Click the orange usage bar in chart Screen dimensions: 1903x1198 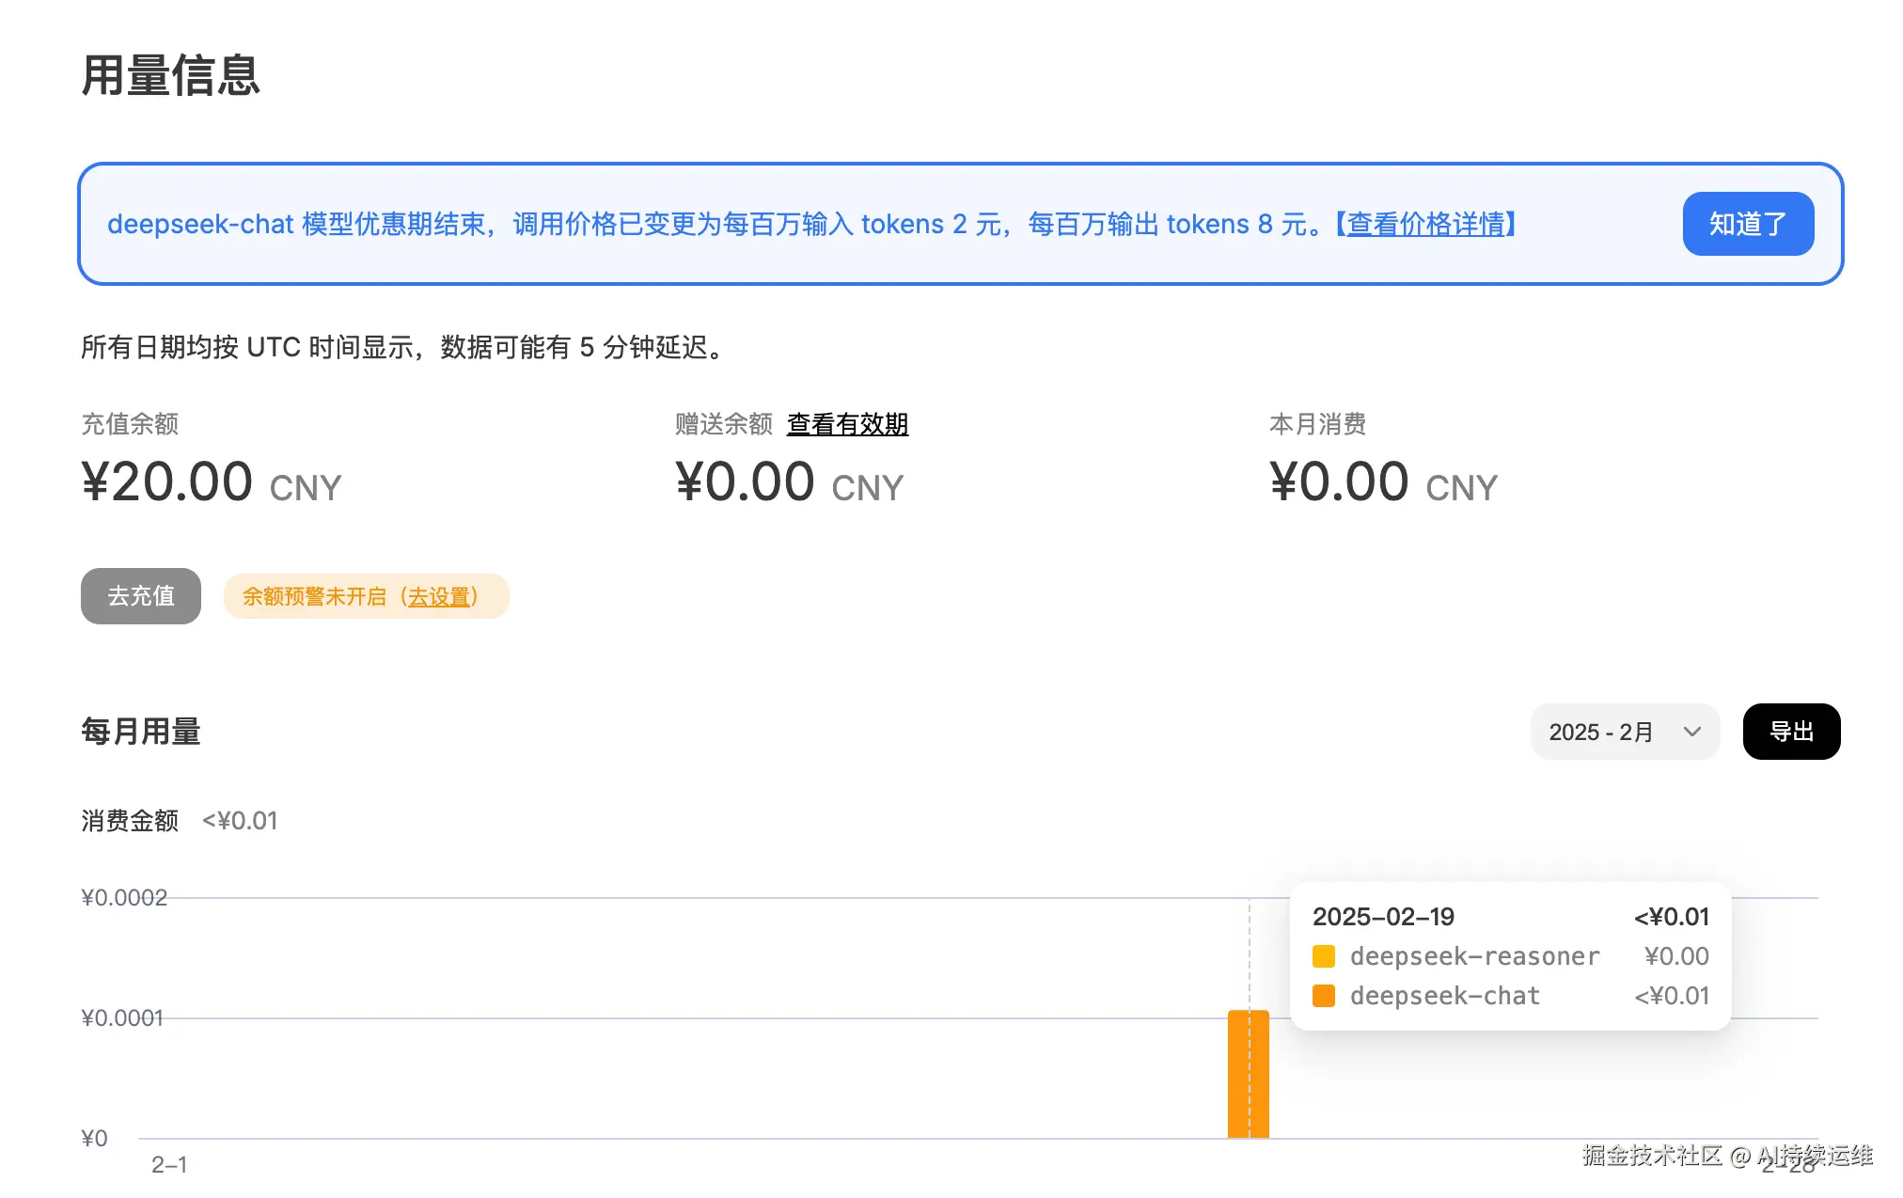click(1248, 1074)
